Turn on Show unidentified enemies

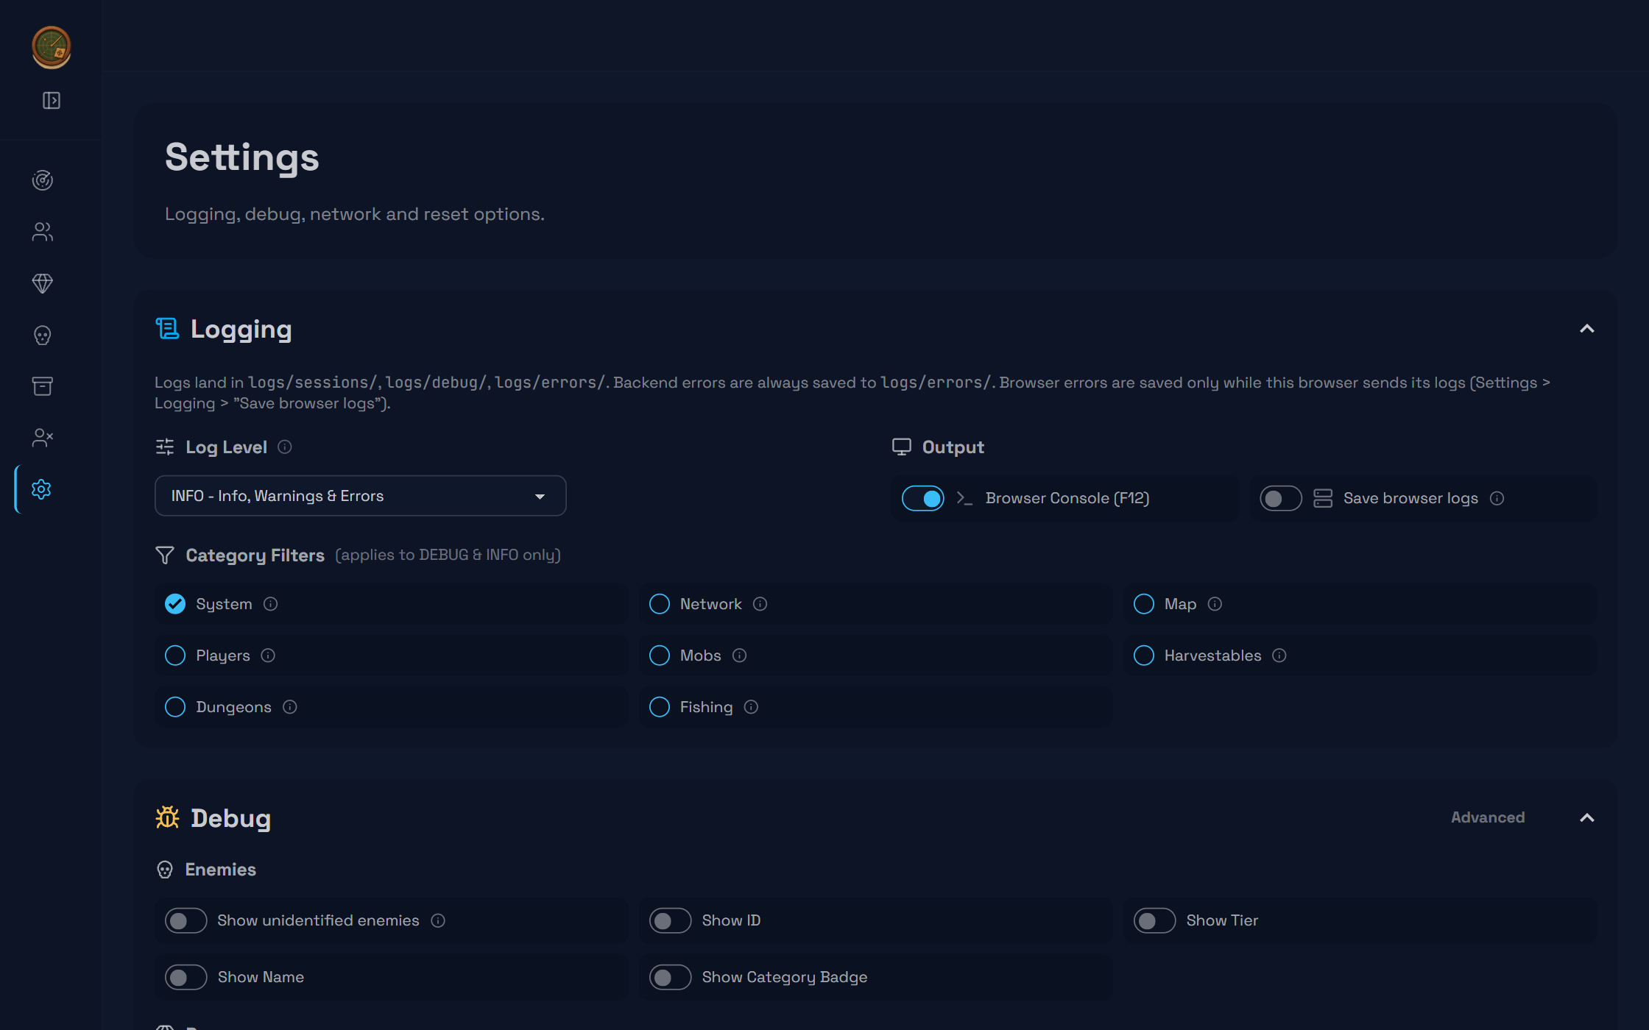click(x=186, y=920)
